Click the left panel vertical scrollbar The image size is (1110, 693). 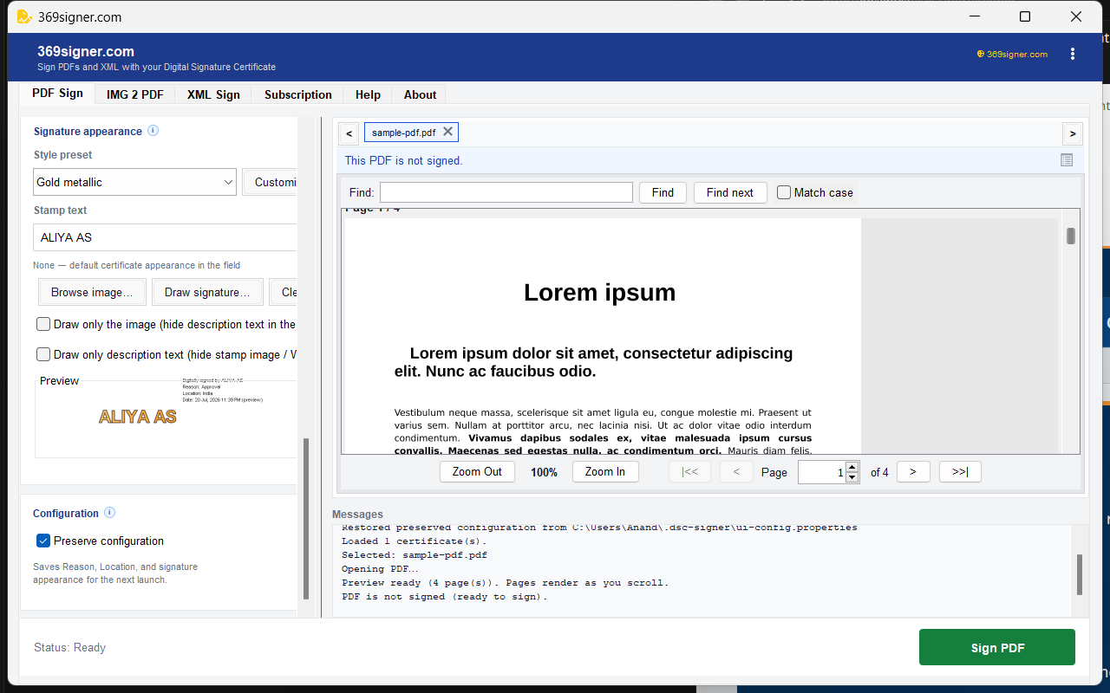click(305, 518)
